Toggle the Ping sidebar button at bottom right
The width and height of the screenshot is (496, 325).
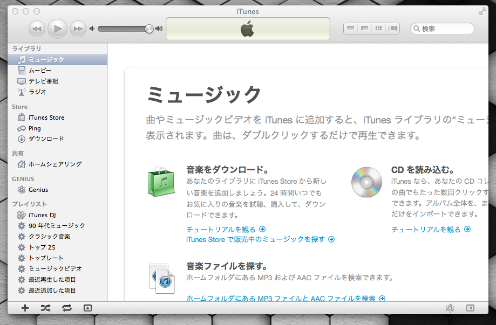click(471, 308)
